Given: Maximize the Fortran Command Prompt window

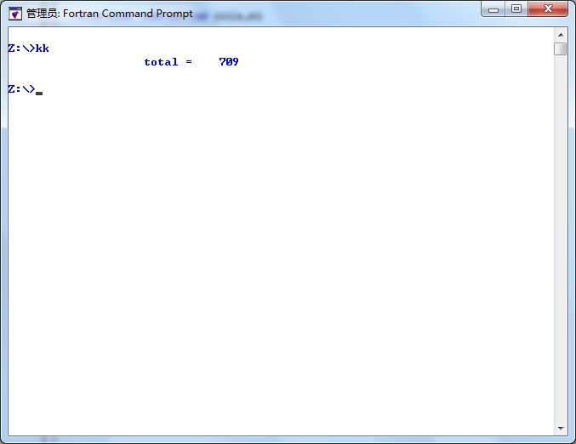Looking at the screenshot, I should 516,9.
